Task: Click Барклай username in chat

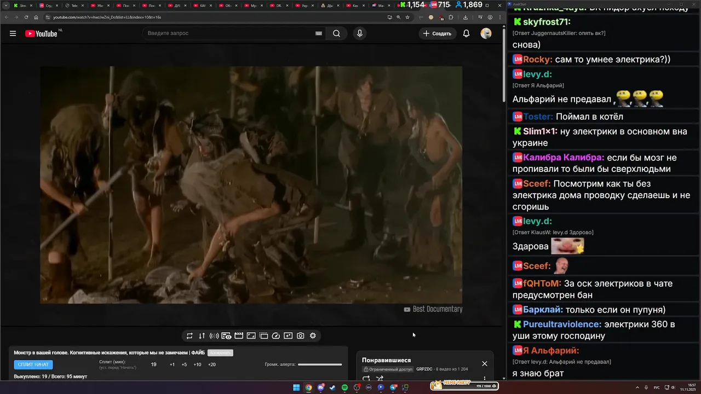Action: 543,310
